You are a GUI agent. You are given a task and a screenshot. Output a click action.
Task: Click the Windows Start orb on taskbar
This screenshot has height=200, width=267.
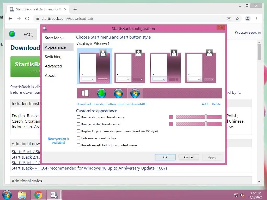point(7,195)
